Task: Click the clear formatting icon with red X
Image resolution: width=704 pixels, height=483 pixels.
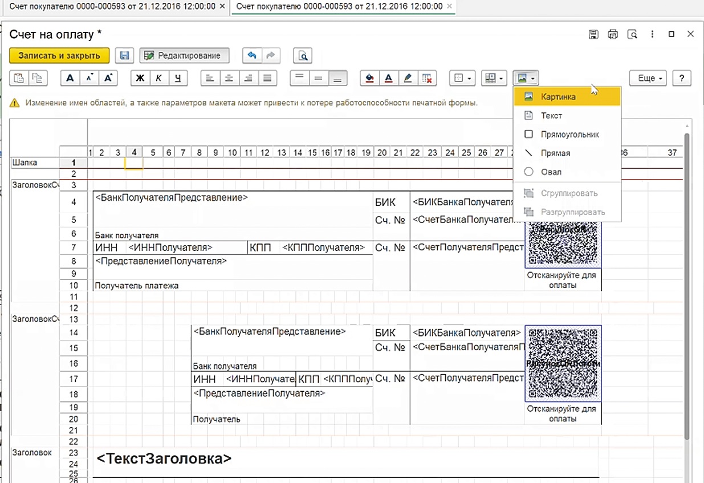Action: click(426, 78)
